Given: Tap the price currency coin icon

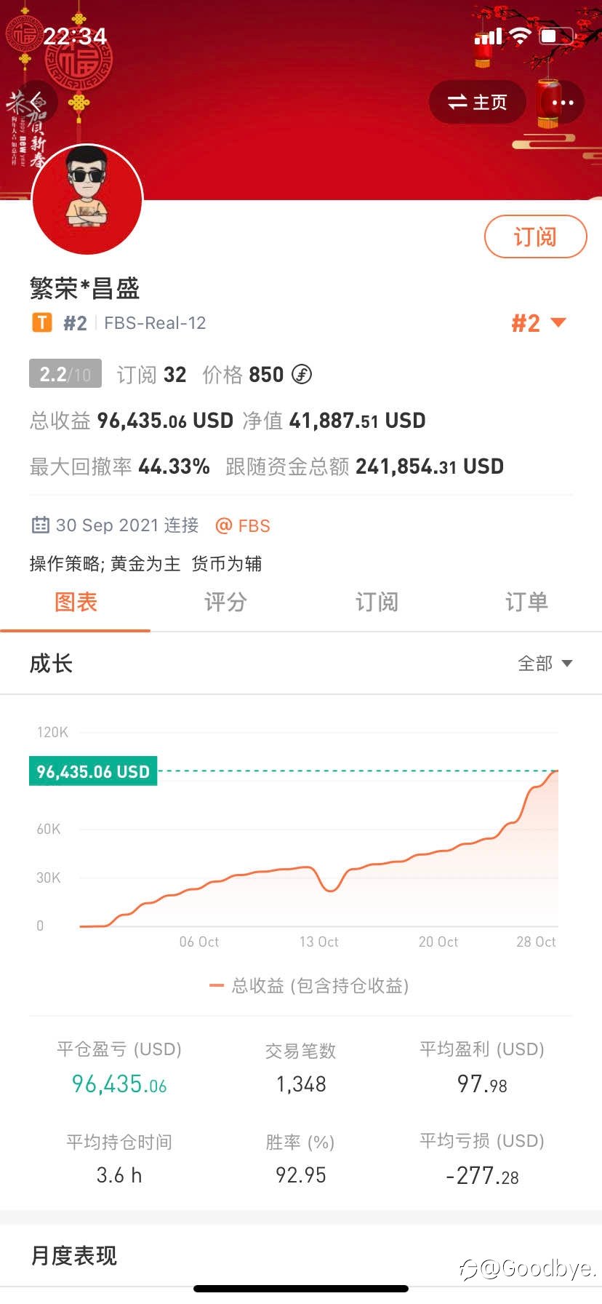Looking at the screenshot, I should tap(302, 374).
